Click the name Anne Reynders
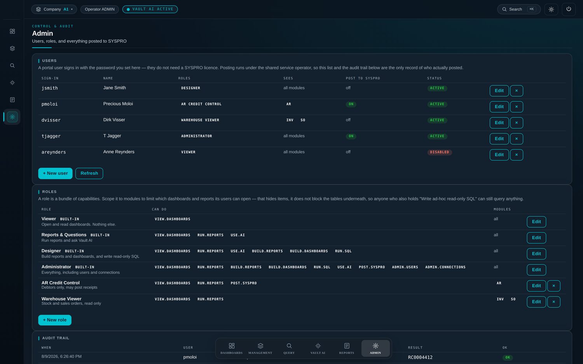The height and width of the screenshot is (364, 583). coord(119,152)
